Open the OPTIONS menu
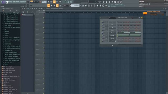Screen dimensions: 168x94 (x=18, y=2)
